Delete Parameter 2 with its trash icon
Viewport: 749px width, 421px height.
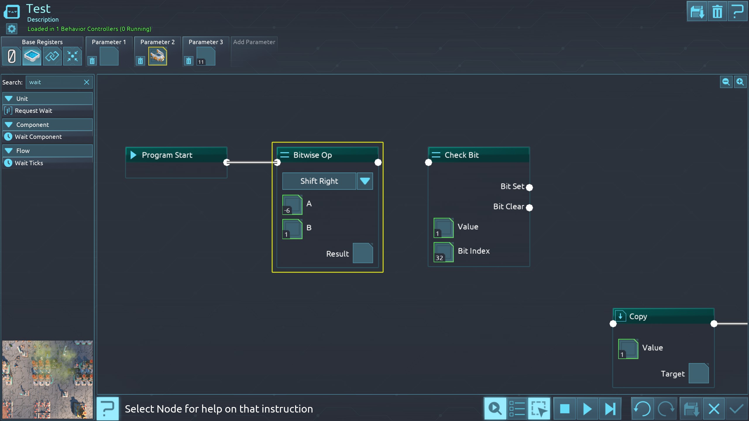(140, 61)
